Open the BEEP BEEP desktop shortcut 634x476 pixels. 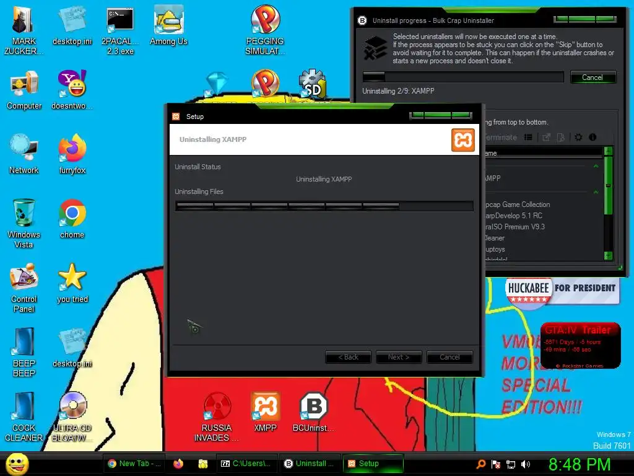(x=24, y=352)
